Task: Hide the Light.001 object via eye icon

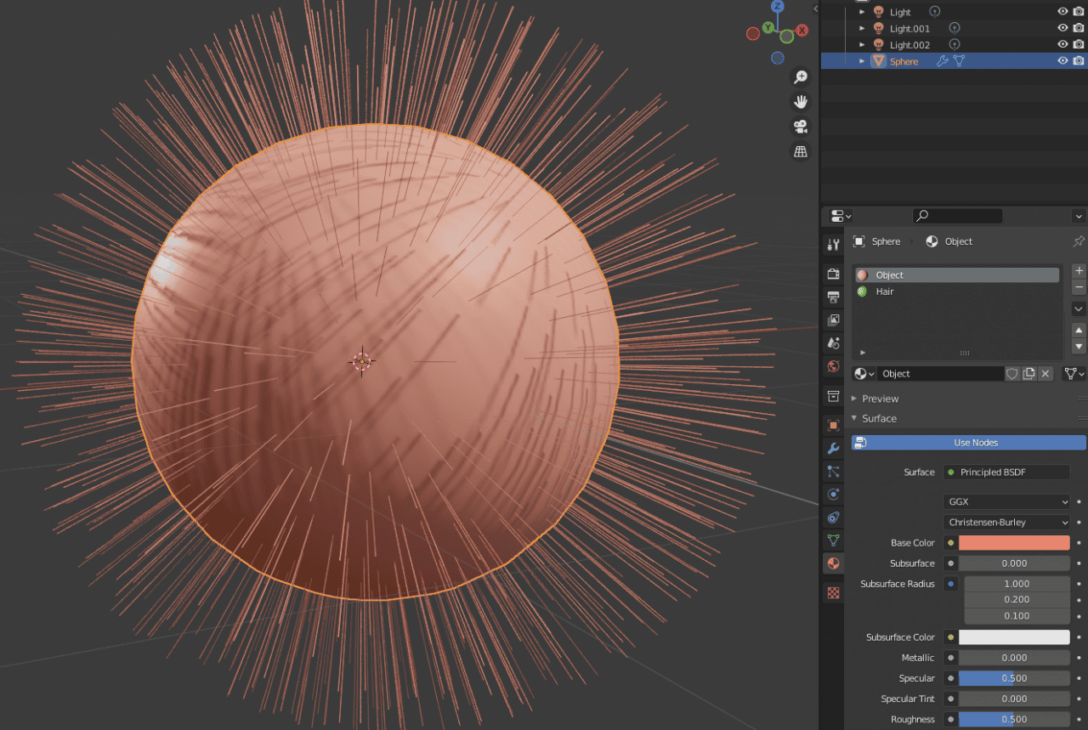Action: click(x=1062, y=28)
